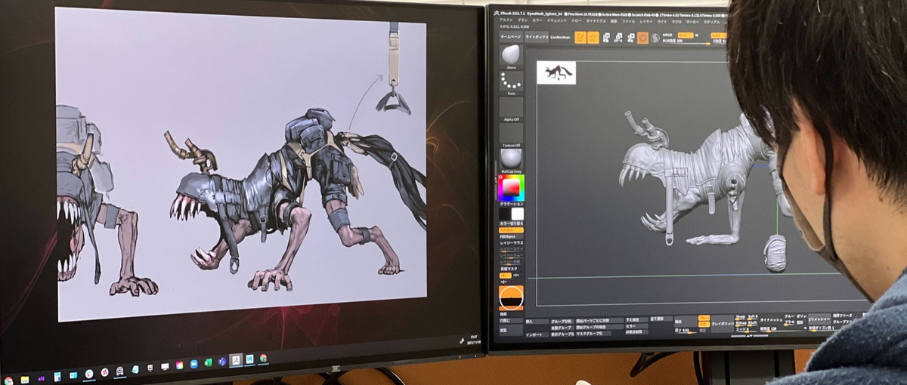Viewport: 907px width, 385px height.
Task: Click the 下と結合 button
Action: coord(636,320)
